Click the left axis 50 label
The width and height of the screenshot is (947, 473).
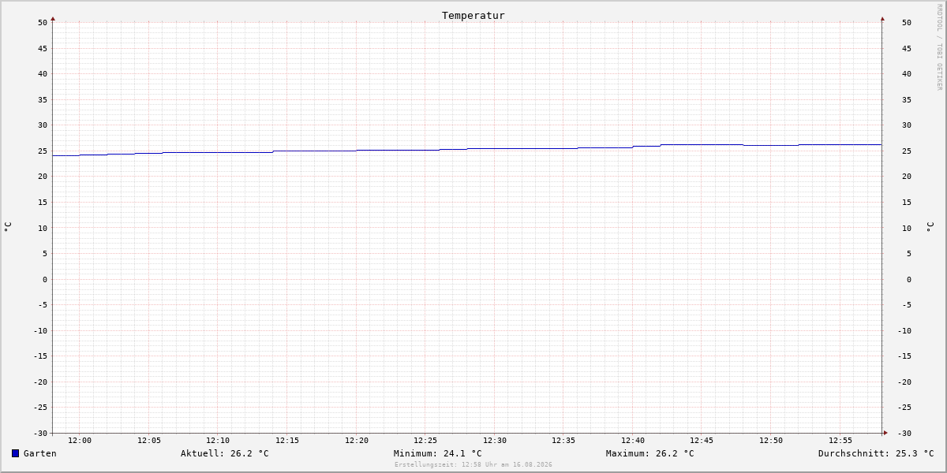pyautogui.click(x=43, y=23)
